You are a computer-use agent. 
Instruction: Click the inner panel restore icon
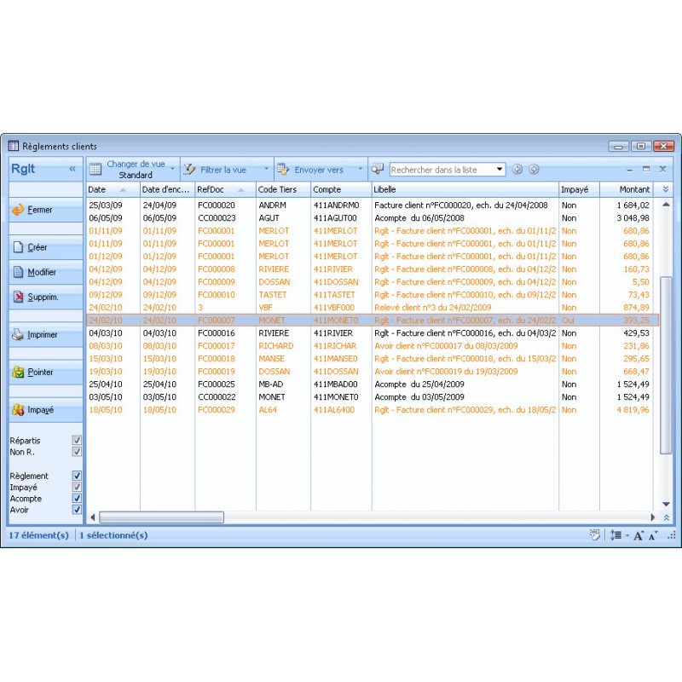click(x=646, y=169)
